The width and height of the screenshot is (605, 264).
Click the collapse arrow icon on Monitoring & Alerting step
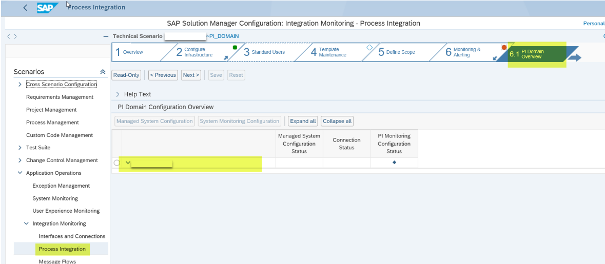(x=495, y=58)
